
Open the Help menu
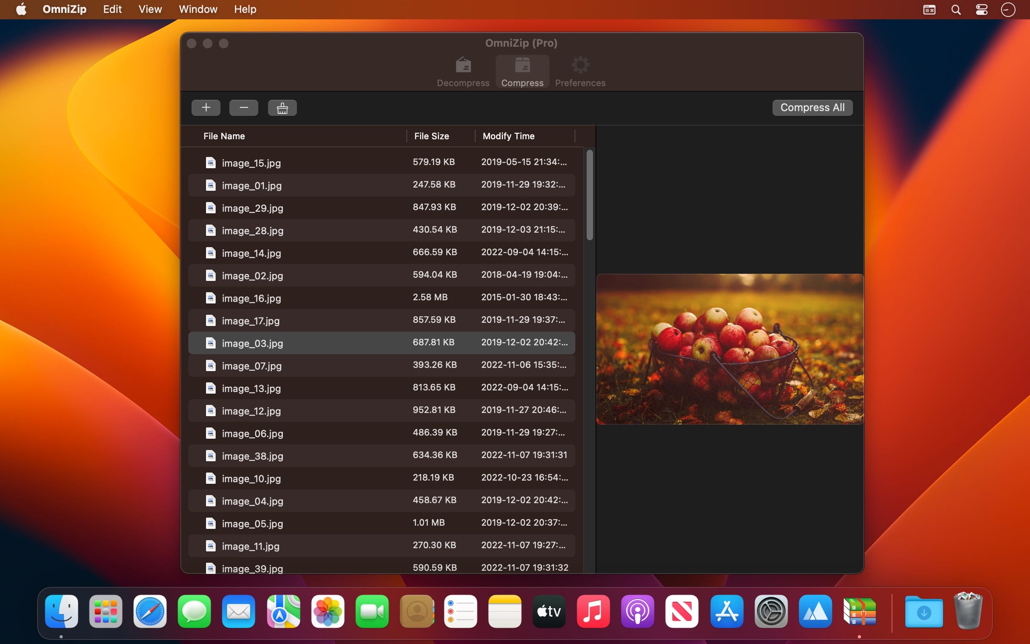tap(245, 9)
